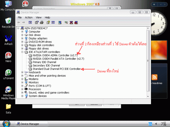Image resolution: width=170 pixels, height=127 pixels.
Task: Expand the System devices node
Action: tap(22, 96)
